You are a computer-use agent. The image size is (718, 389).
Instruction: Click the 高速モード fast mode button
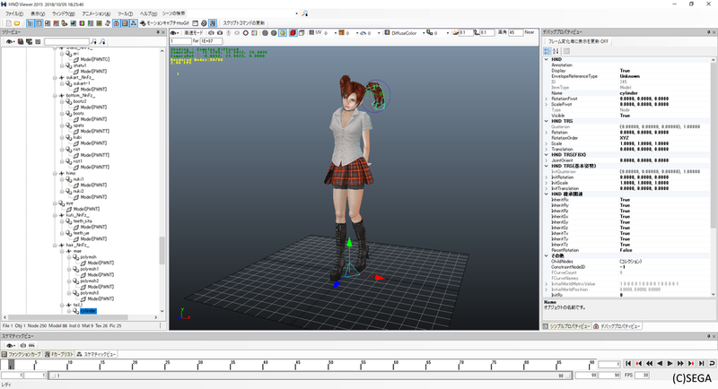(x=194, y=33)
